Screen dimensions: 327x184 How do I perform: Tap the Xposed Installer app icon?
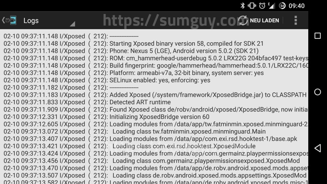[x=11, y=20]
